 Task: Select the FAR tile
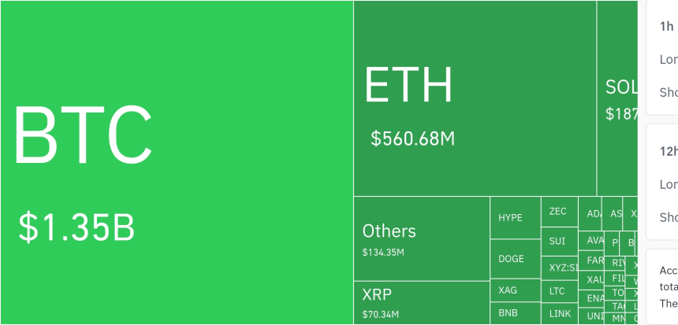(x=591, y=260)
